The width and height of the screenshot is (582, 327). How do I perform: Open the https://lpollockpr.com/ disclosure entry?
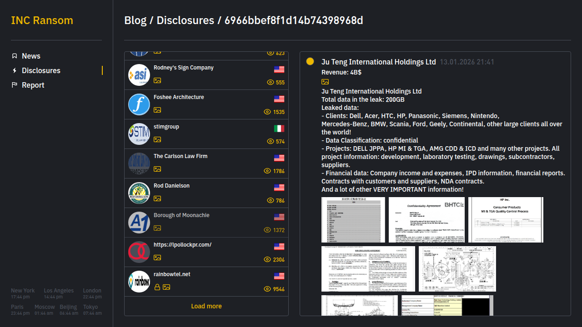point(182,245)
